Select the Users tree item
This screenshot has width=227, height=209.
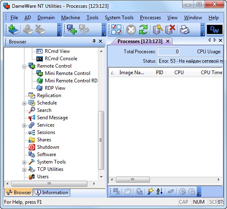(43, 177)
